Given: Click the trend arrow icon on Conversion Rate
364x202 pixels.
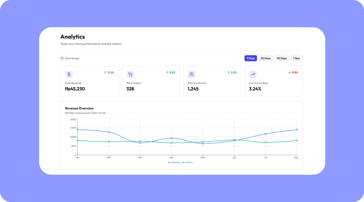Looking at the screenshot, I should tap(252, 74).
